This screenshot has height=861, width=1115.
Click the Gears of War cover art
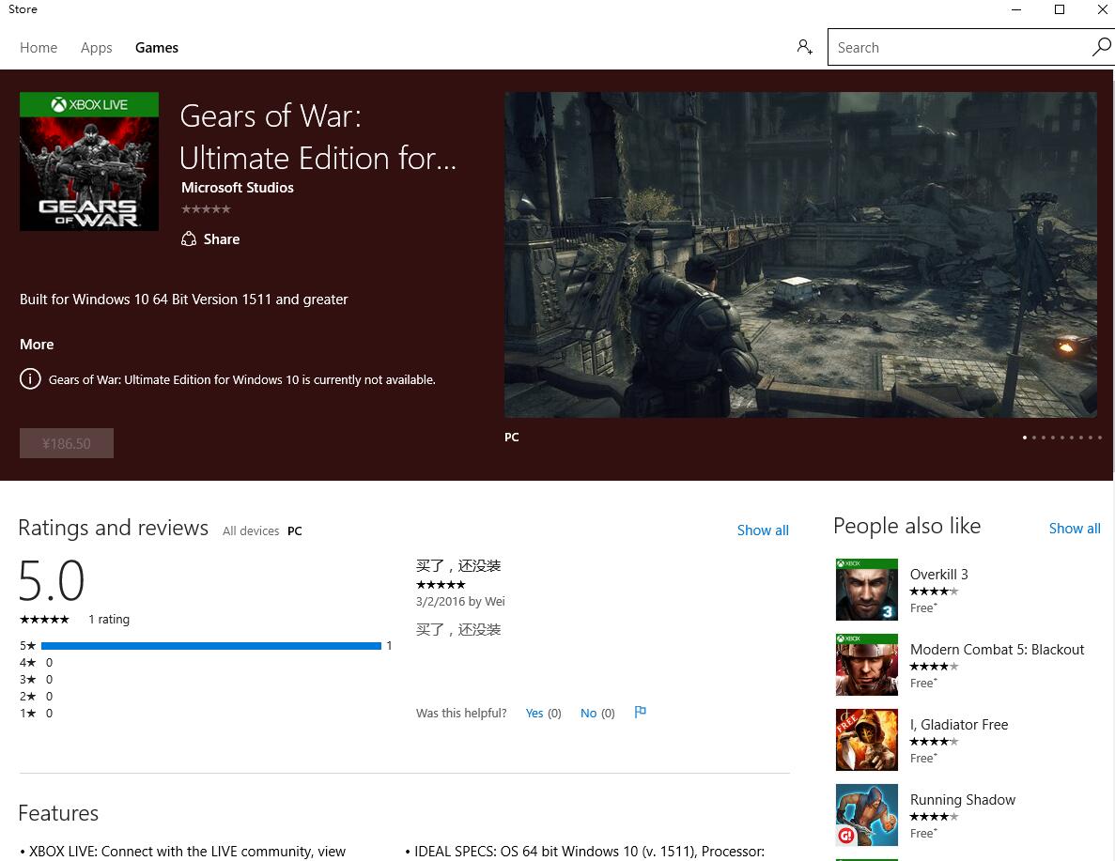click(x=89, y=161)
